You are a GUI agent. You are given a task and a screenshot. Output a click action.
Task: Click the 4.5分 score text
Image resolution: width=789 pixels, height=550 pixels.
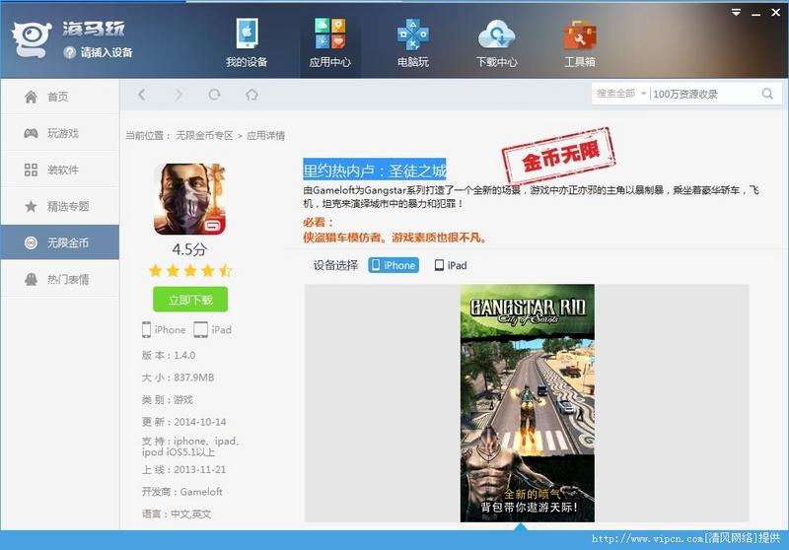tap(189, 249)
